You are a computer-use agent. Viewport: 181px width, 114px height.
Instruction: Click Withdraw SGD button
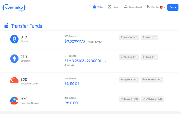tap(152, 80)
